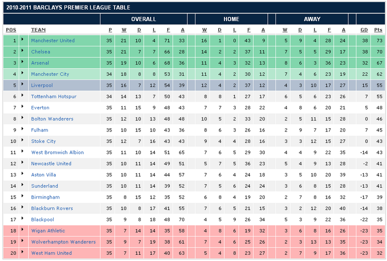Expand the arrow beside Manchester United
387x261 pixels.
click(x=22, y=40)
